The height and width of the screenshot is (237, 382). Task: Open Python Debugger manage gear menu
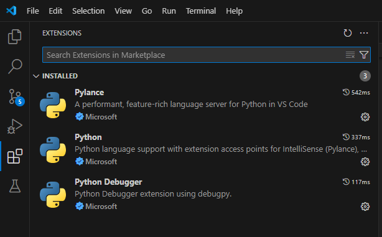click(x=365, y=207)
